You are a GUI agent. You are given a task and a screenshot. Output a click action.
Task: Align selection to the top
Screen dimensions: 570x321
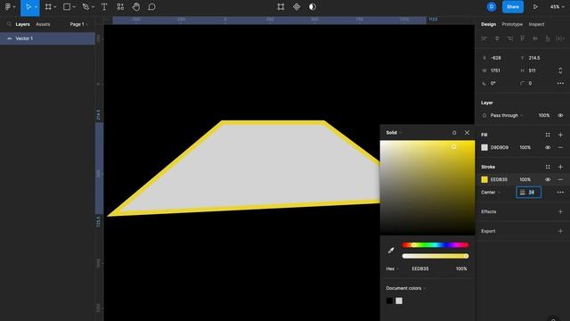pyautogui.click(x=523, y=38)
